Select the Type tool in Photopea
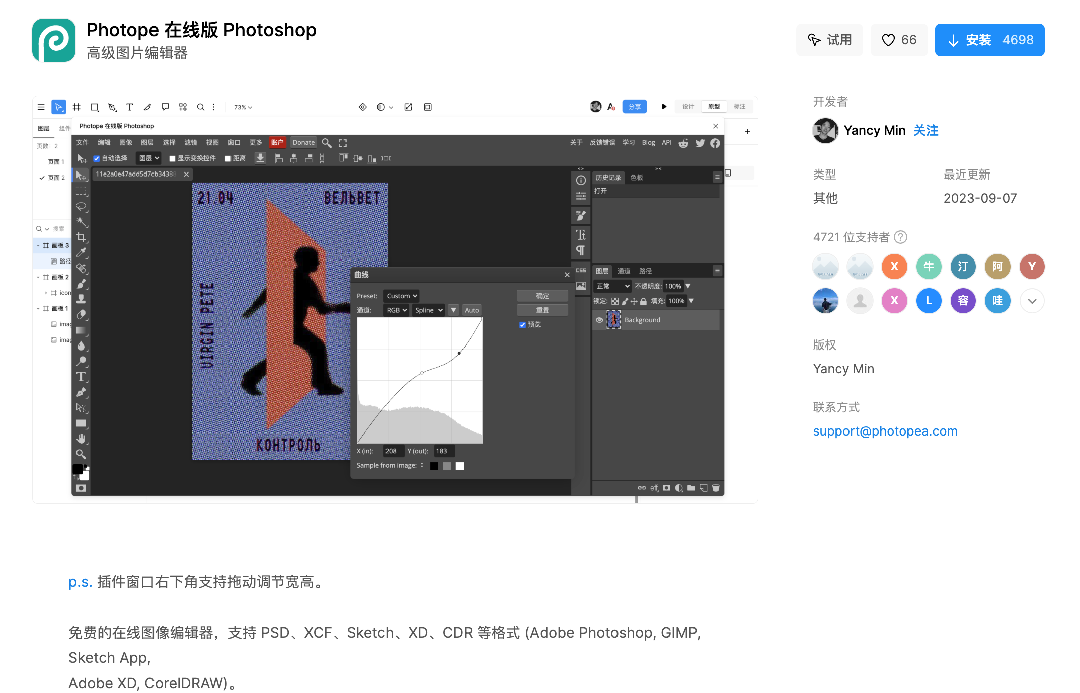Screen dimensions: 1080x693 click(81, 377)
